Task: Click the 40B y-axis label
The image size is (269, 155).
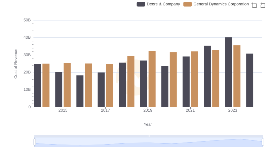Action: tap(27, 37)
